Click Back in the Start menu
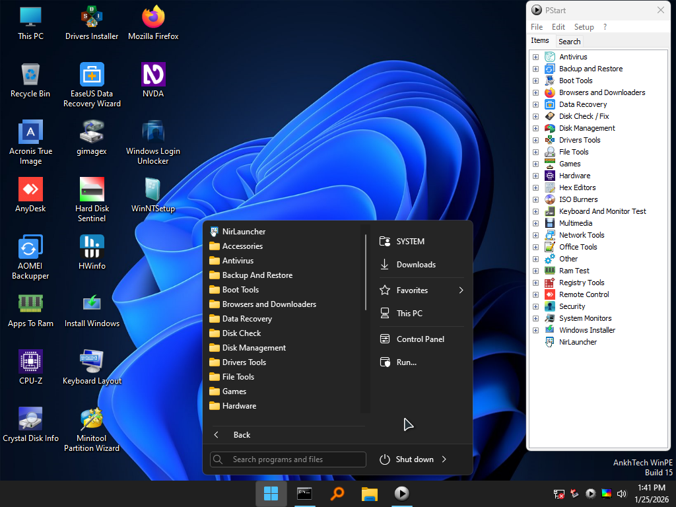 (x=242, y=434)
